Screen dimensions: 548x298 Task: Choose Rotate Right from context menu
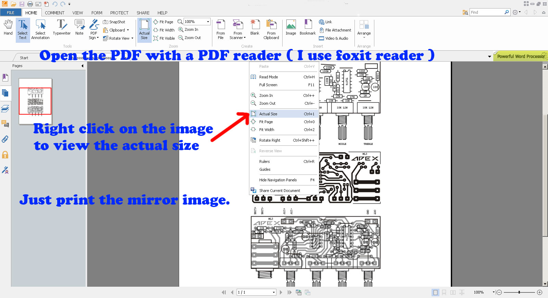284,140
